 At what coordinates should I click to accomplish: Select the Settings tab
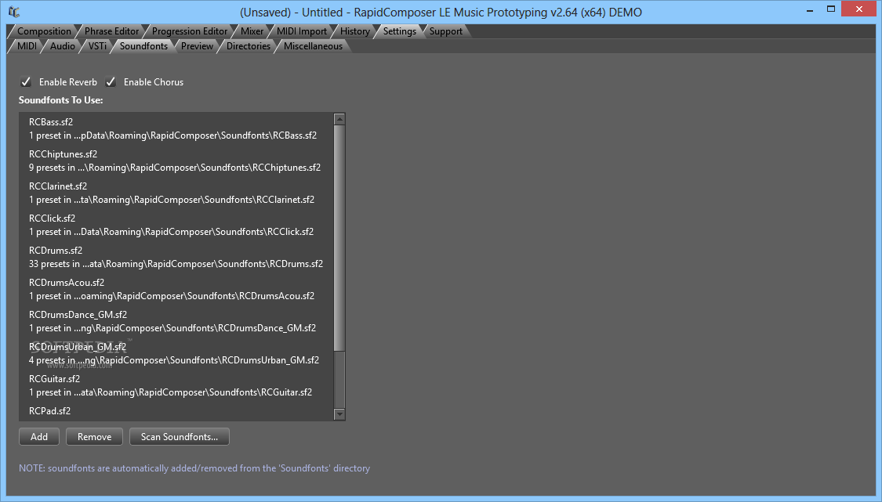pyautogui.click(x=399, y=31)
